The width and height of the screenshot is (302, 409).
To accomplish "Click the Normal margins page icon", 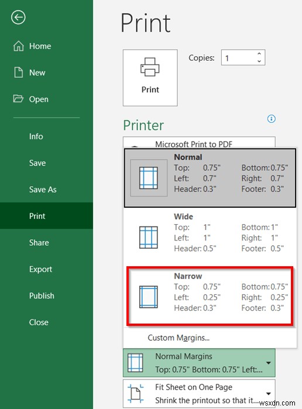I will coord(149,178).
